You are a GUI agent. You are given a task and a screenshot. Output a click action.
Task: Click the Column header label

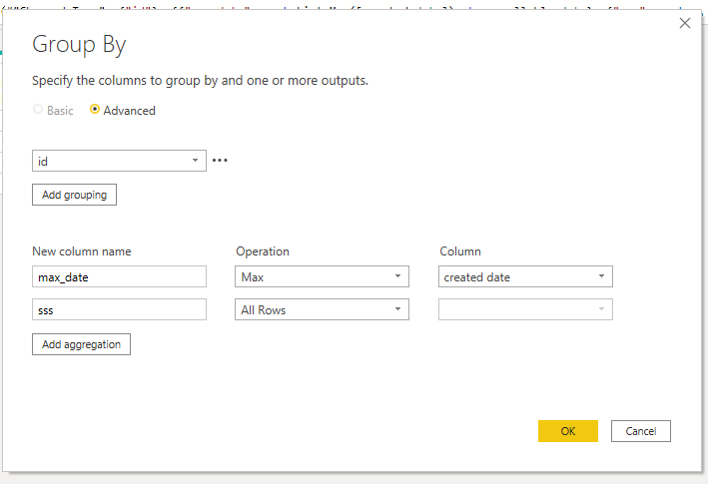tap(460, 251)
